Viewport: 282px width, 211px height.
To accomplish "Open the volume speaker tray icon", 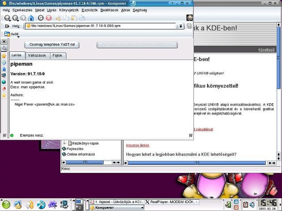I will click(252, 205).
